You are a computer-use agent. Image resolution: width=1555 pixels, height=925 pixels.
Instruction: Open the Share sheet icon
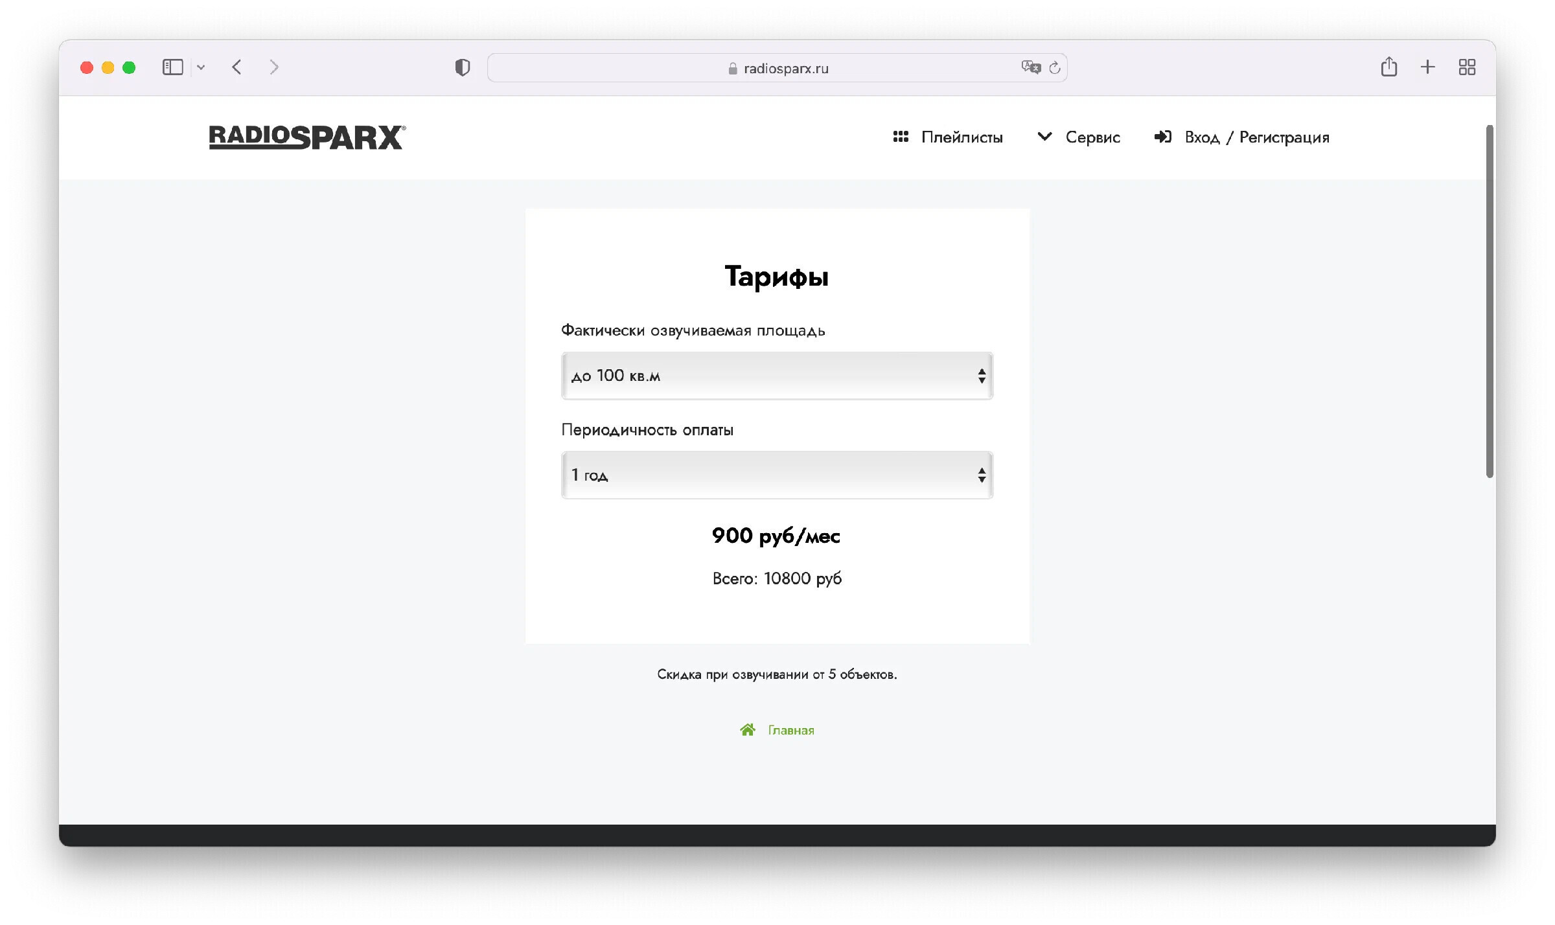click(x=1388, y=67)
